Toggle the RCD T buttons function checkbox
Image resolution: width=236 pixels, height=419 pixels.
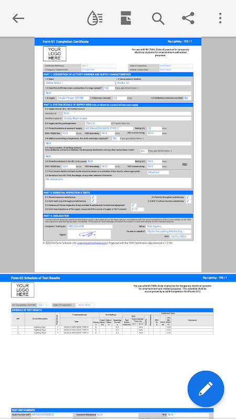pos(188,201)
